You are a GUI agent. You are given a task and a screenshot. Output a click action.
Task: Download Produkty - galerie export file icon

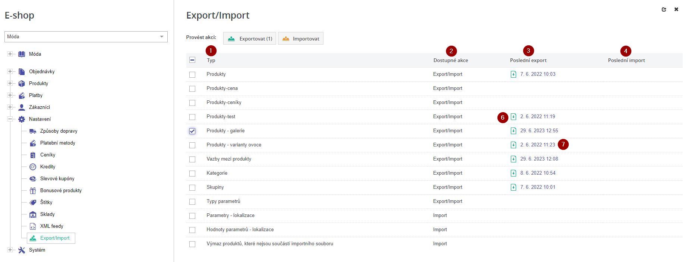click(x=514, y=131)
